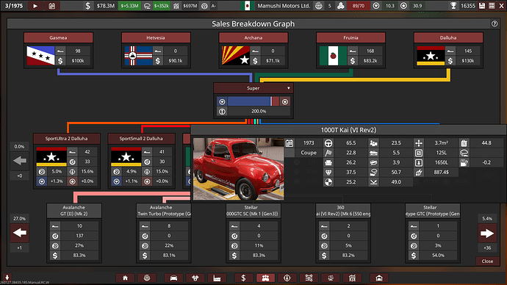507x285 pixels.
Task: Click the red 1000T Kai car preview image
Action: (238, 169)
